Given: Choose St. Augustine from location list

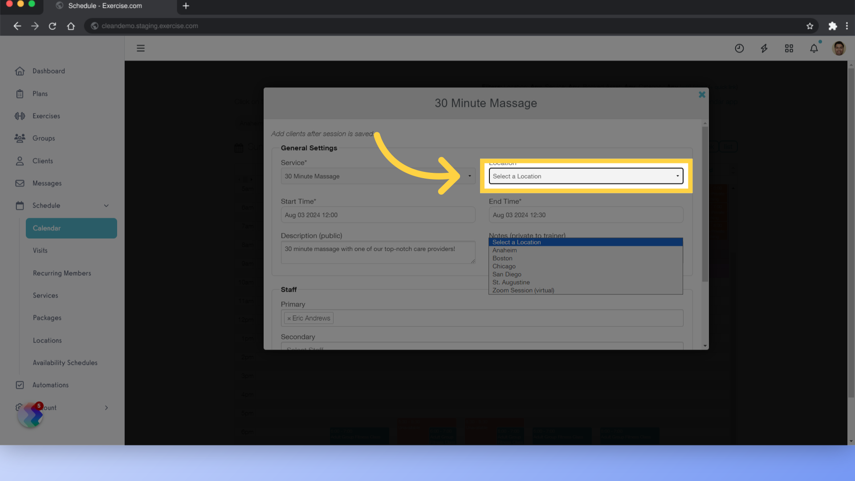Looking at the screenshot, I should 586,282.
